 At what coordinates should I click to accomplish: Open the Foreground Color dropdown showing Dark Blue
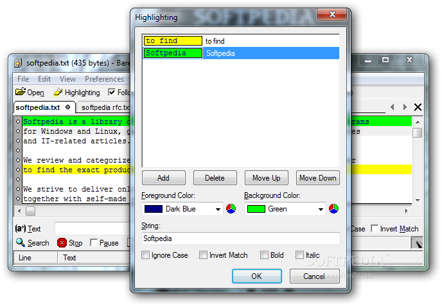pos(182,209)
